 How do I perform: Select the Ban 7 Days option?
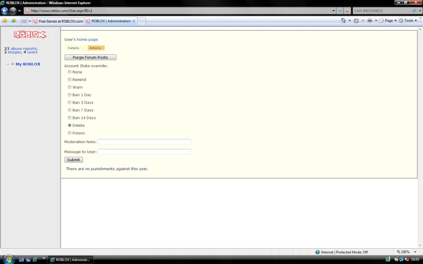click(x=69, y=110)
